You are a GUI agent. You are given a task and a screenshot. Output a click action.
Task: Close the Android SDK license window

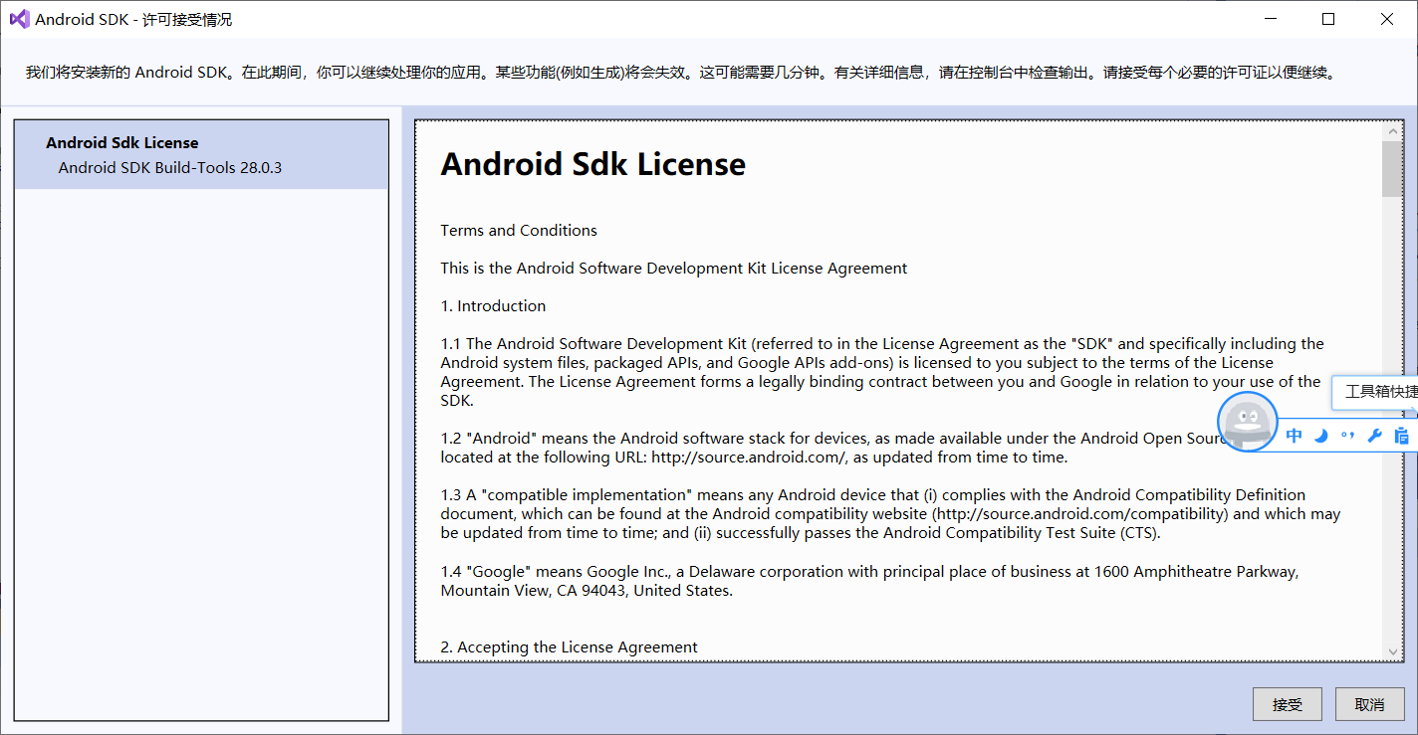point(1386,19)
